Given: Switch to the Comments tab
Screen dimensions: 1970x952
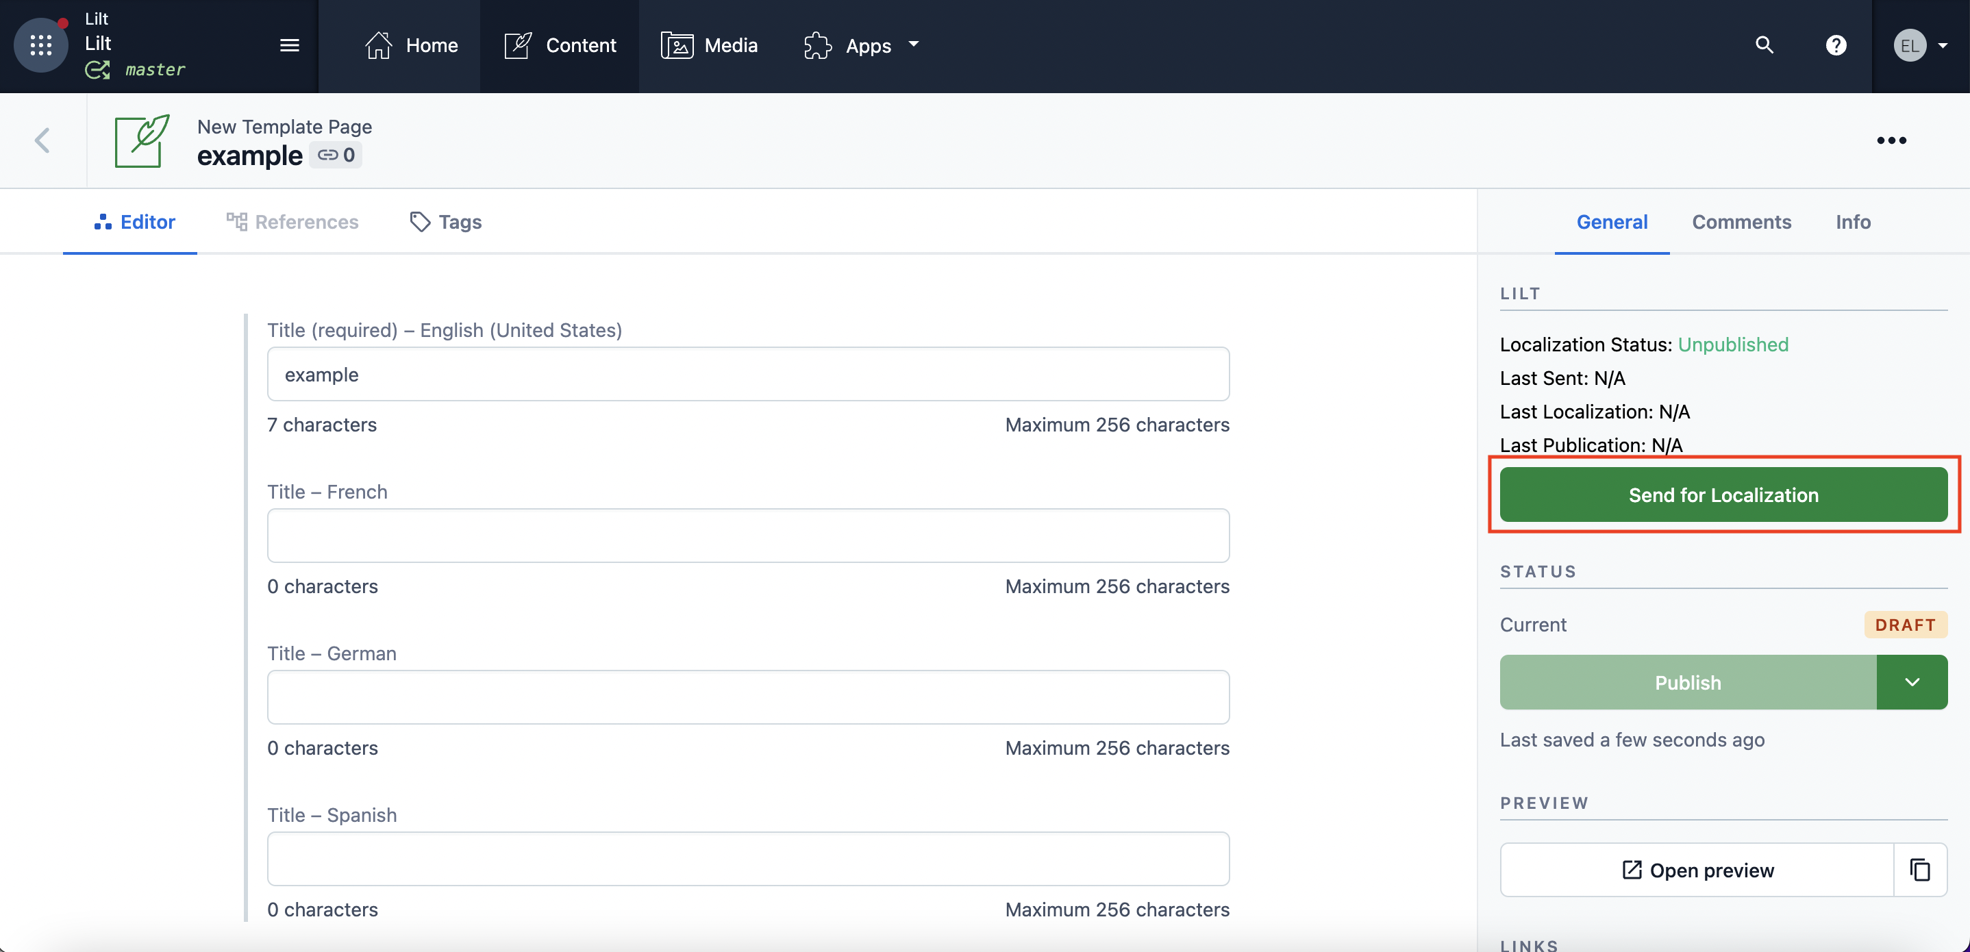Looking at the screenshot, I should click(x=1741, y=222).
